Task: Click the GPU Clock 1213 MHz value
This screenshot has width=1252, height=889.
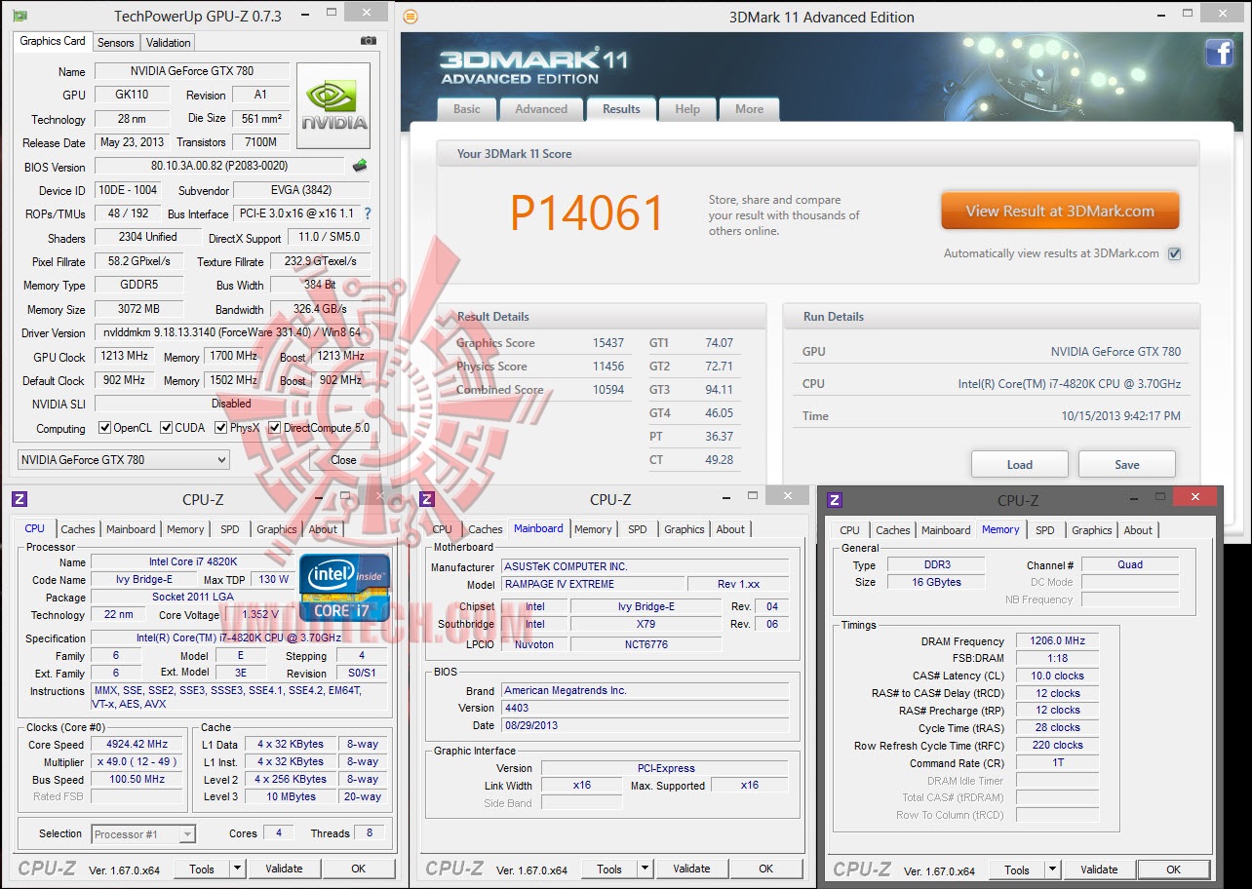Action: [x=123, y=357]
